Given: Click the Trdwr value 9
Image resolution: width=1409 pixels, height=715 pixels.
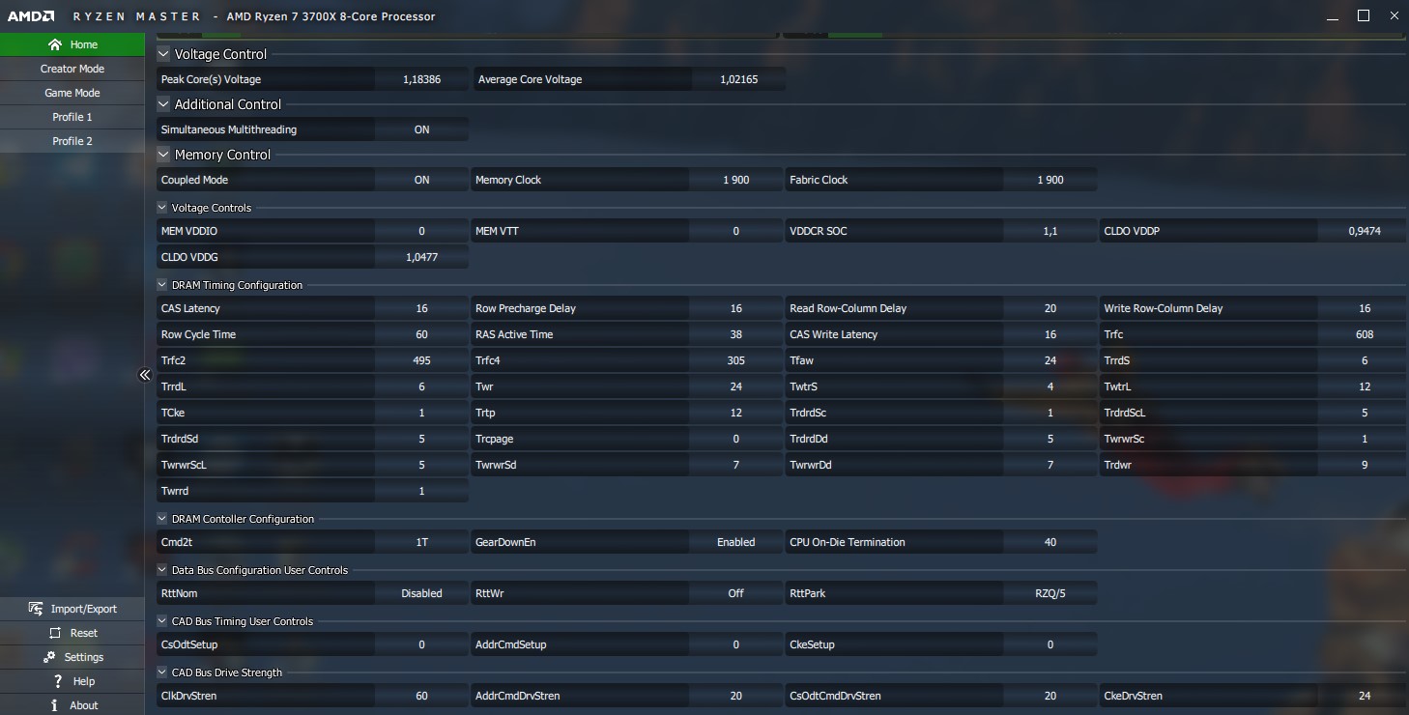Looking at the screenshot, I should (x=1364, y=465).
